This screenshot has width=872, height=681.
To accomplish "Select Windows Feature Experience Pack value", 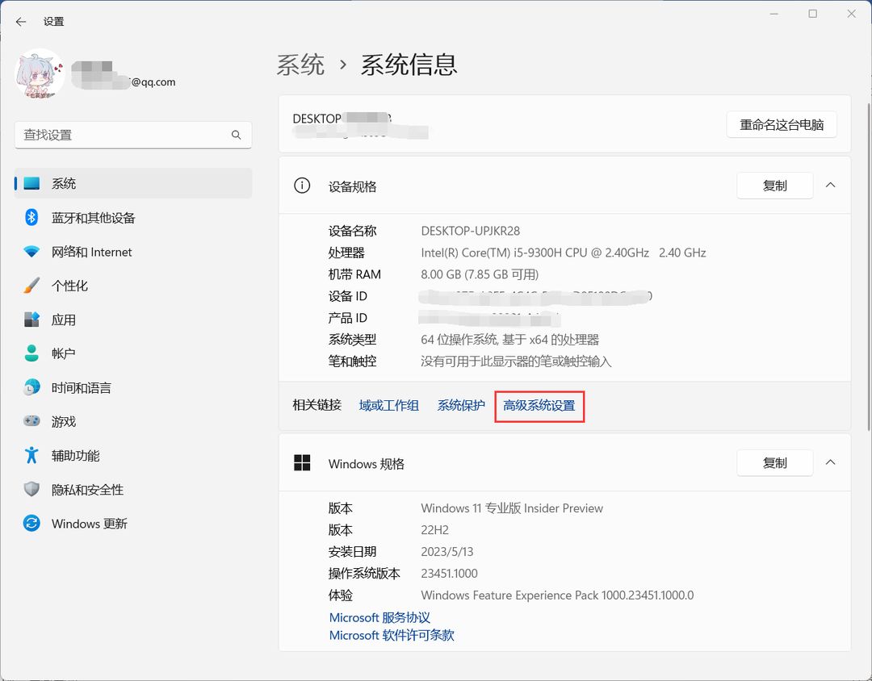I will pyautogui.click(x=557, y=595).
